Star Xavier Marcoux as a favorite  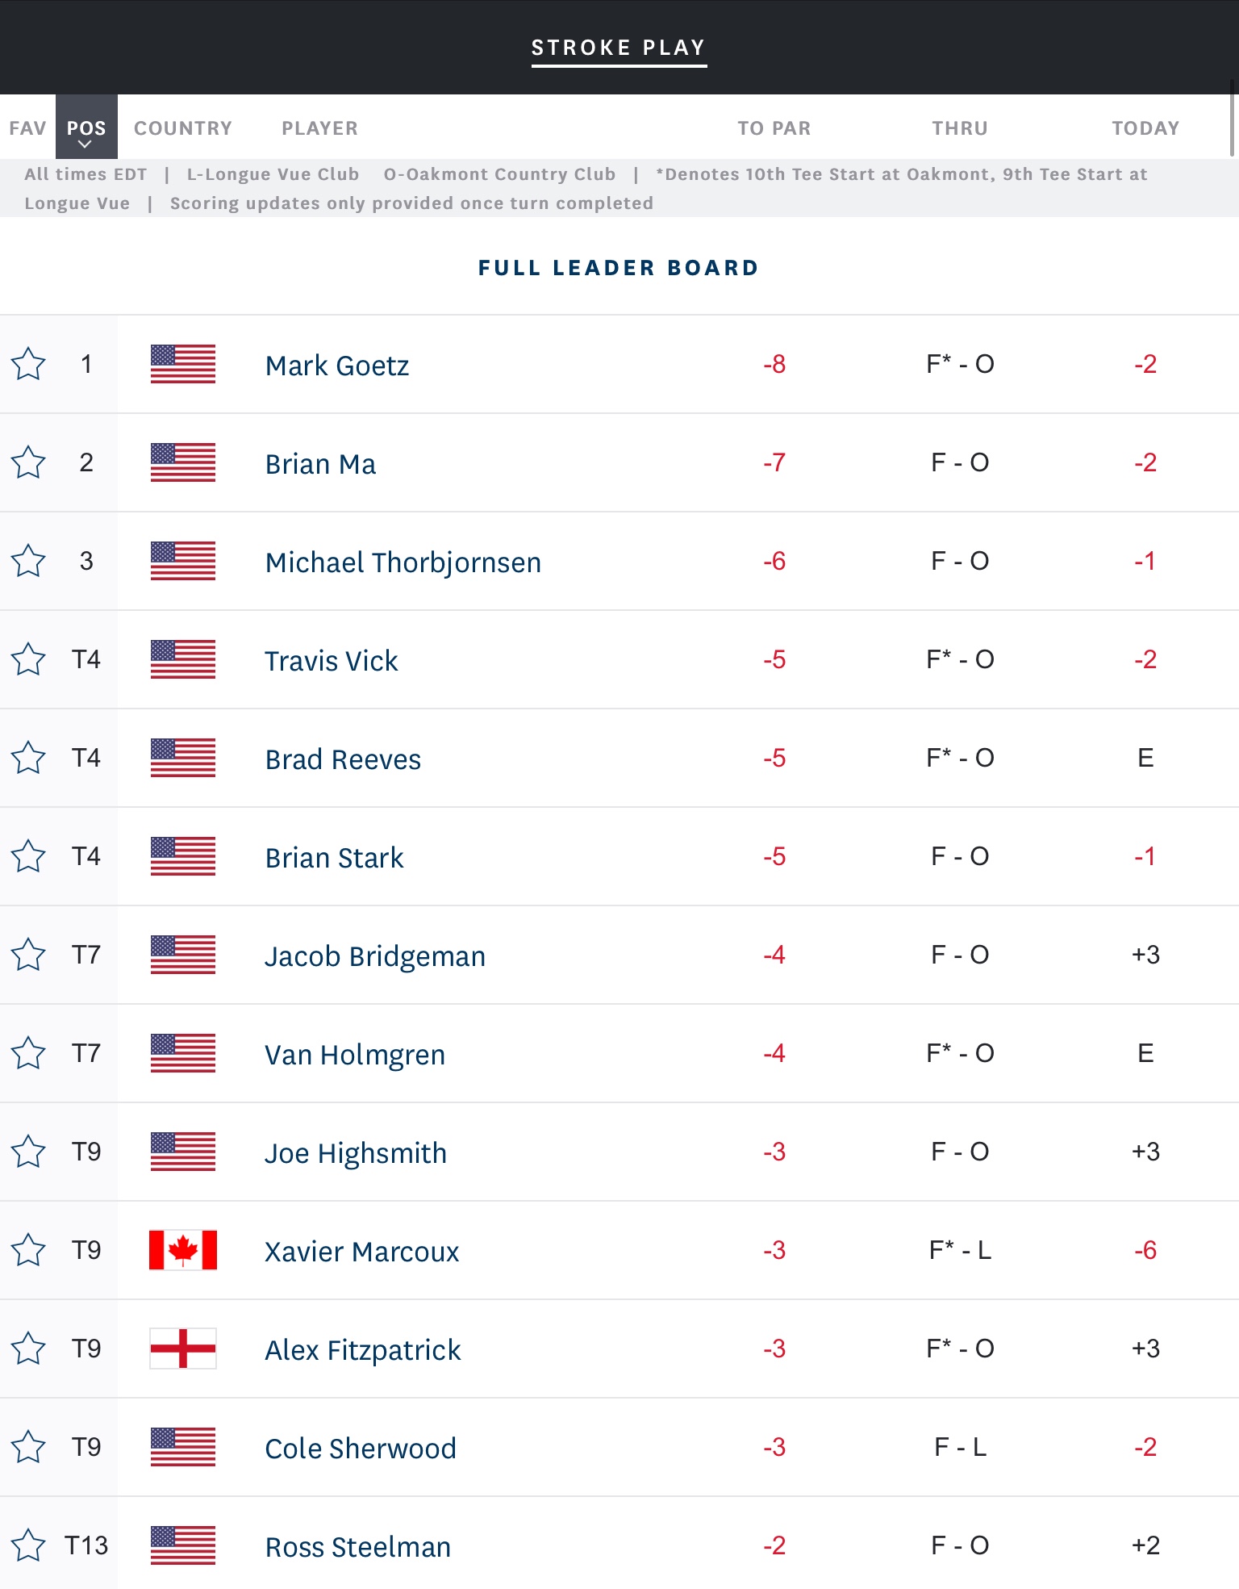[28, 1250]
